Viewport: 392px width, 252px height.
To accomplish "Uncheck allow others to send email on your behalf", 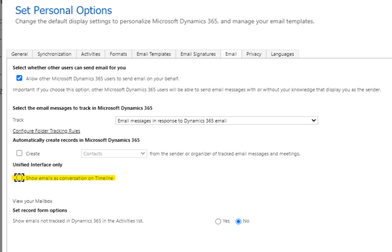I will pos(19,78).
